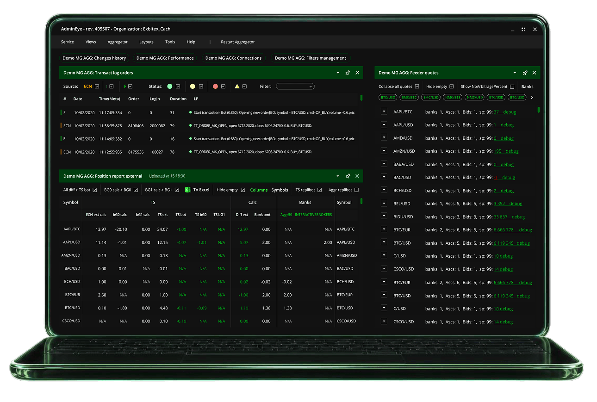Screen dimensions: 597x402
Task: Toggle All diff > TS bot checkbox
Action: click(x=95, y=190)
